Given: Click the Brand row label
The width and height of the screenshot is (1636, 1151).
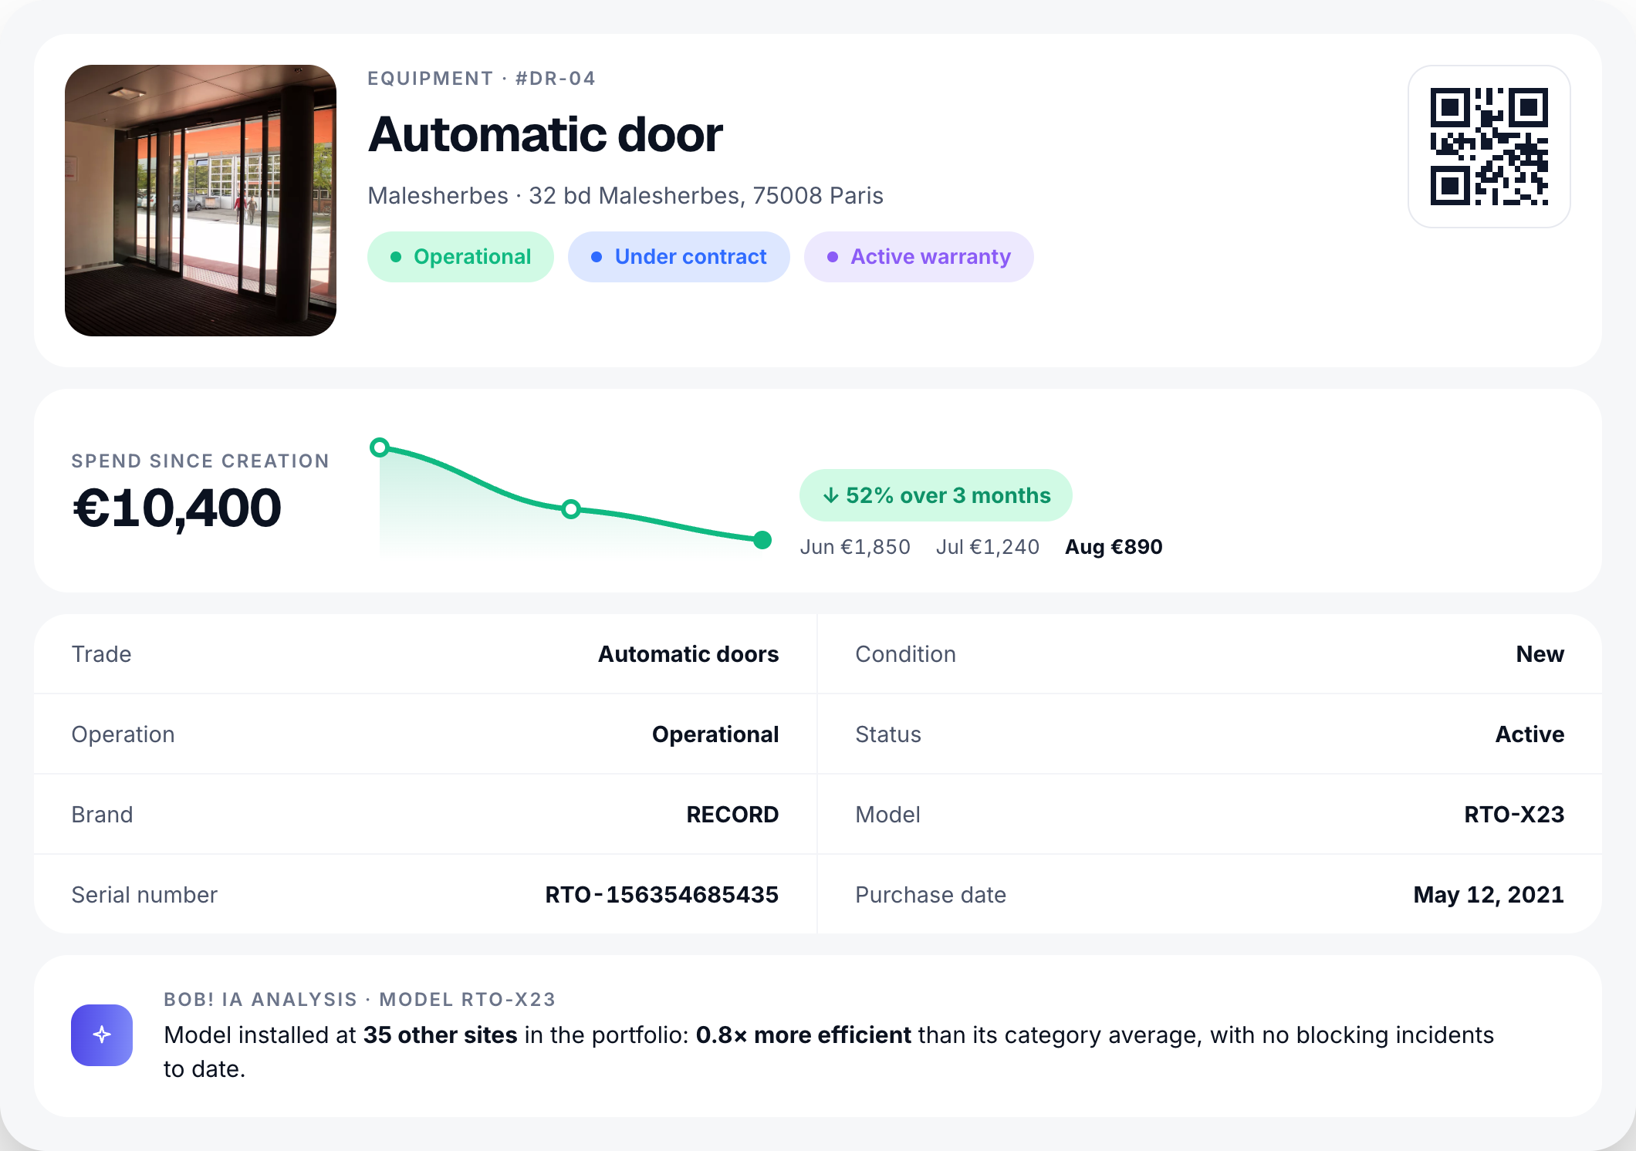Looking at the screenshot, I should click(x=102, y=815).
